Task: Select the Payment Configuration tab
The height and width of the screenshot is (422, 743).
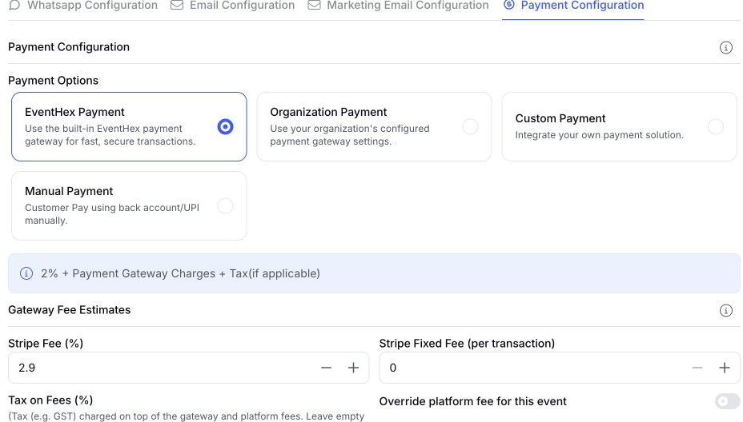Action: (x=573, y=6)
